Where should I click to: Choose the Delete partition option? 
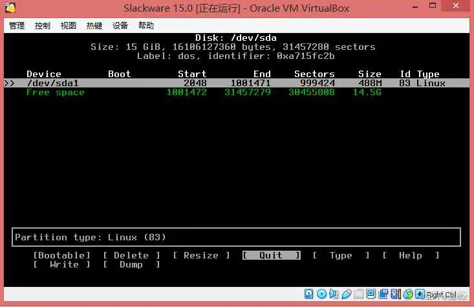click(131, 255)
